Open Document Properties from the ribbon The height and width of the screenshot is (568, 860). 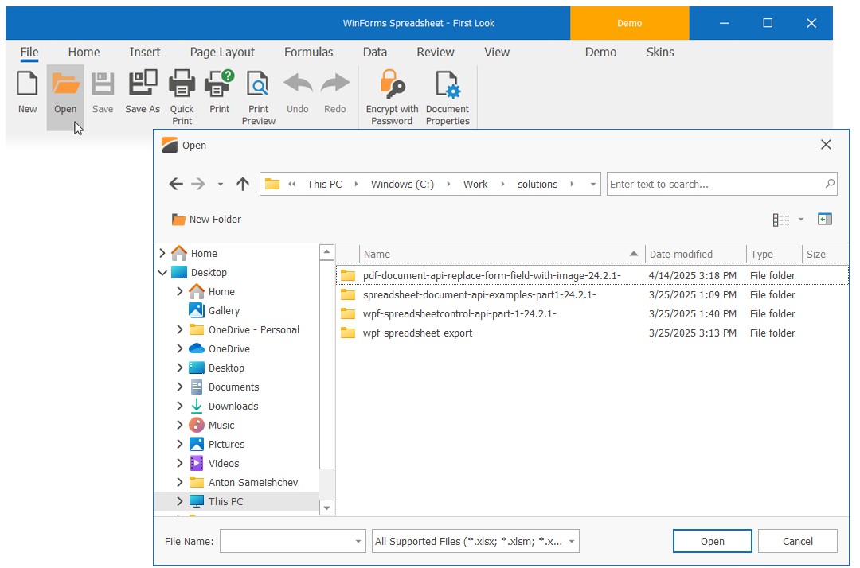click(448, 85)
